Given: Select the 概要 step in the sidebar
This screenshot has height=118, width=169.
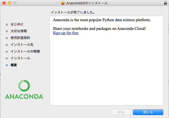Looking at the screenshot, I should click(14, 65).
